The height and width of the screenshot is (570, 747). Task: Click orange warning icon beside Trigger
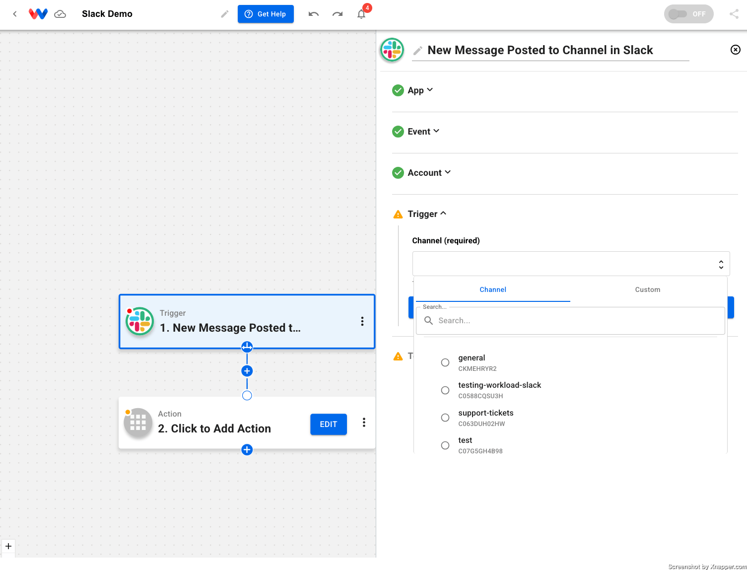point(398,214)
